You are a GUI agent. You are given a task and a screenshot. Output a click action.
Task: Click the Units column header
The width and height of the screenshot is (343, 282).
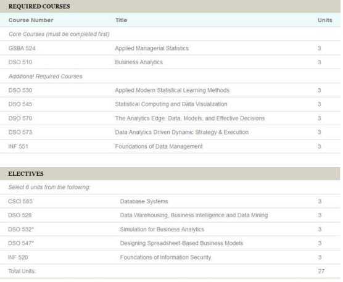pyautogui.click(x=325, y=20)
